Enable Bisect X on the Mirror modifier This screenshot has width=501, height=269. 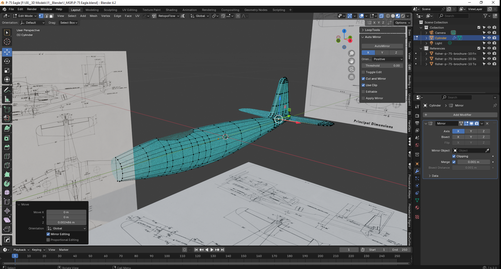tap(458, 137)
